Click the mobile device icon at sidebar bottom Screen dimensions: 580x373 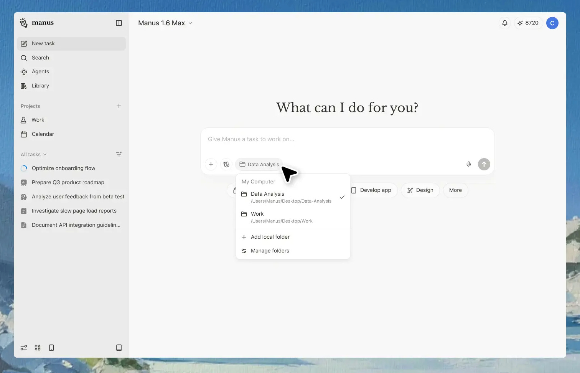click(x=51, y=348)
